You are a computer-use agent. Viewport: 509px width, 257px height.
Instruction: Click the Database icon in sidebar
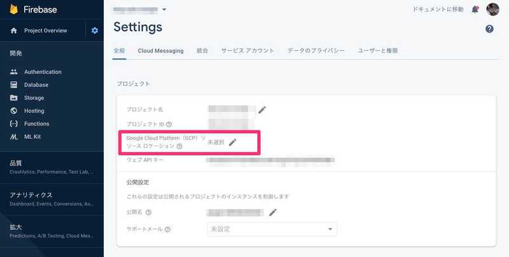coord(13,85)
